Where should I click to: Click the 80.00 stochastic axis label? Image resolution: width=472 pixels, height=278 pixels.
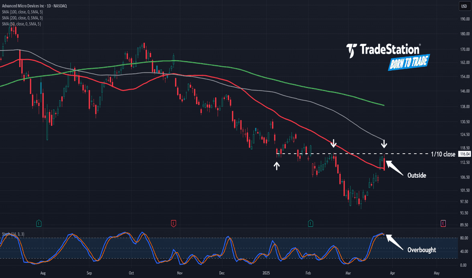pyautogui.click(x=465, y=238)
